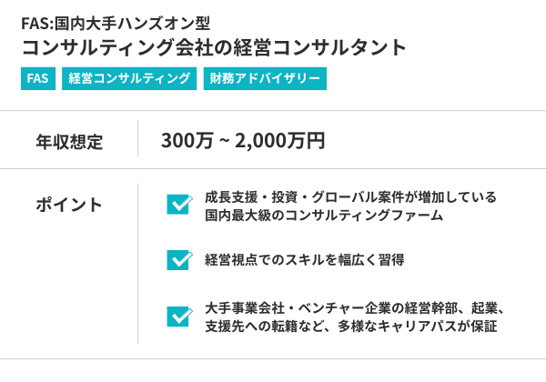Click the ポイント label
The width and height of the screenshot is (546, 382).
pyautogui.click(x=69, y=204)
